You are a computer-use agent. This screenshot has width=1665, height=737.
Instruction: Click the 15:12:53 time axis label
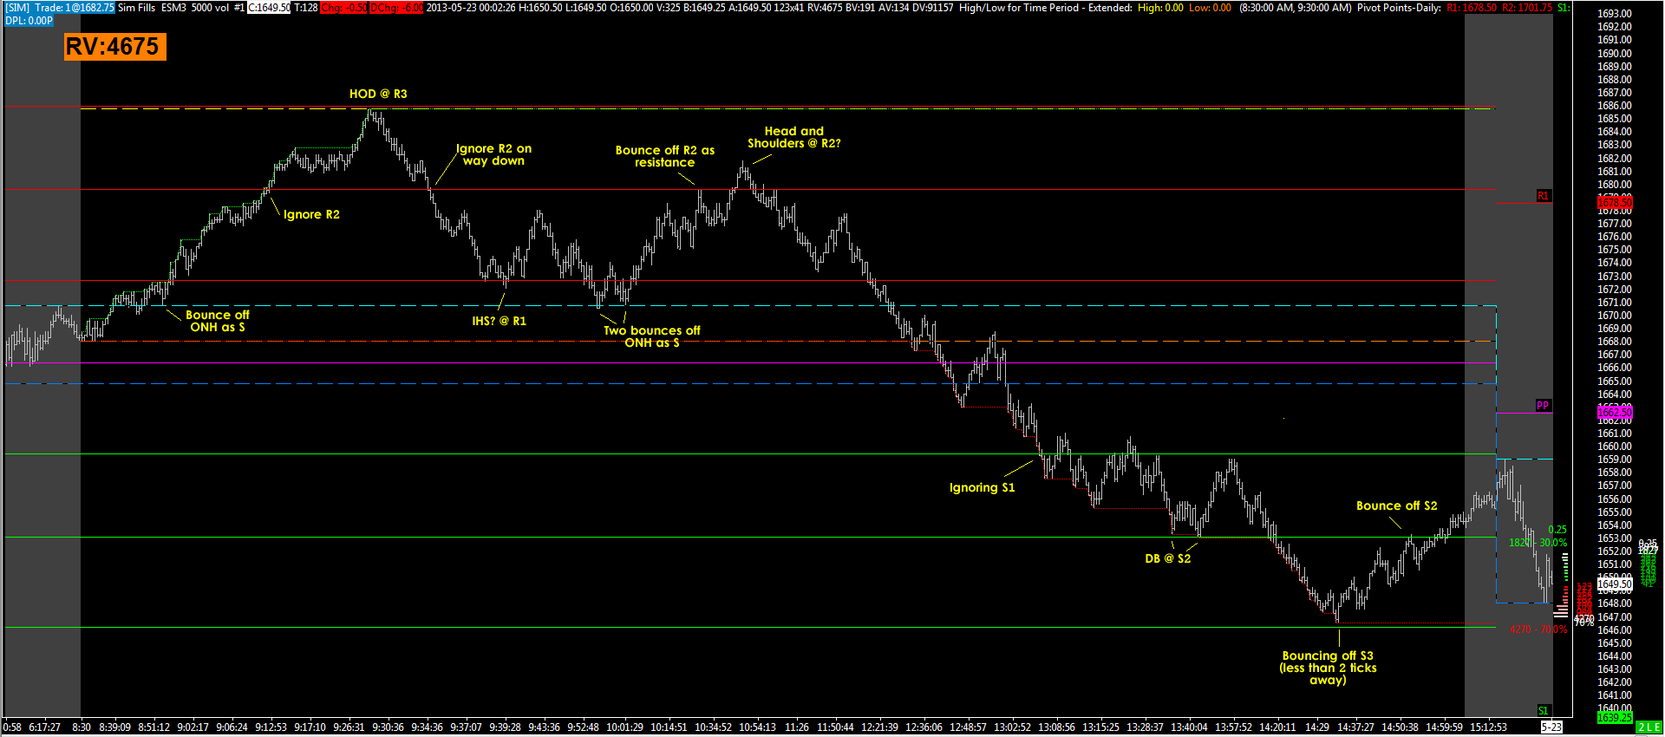point(1488,727)
